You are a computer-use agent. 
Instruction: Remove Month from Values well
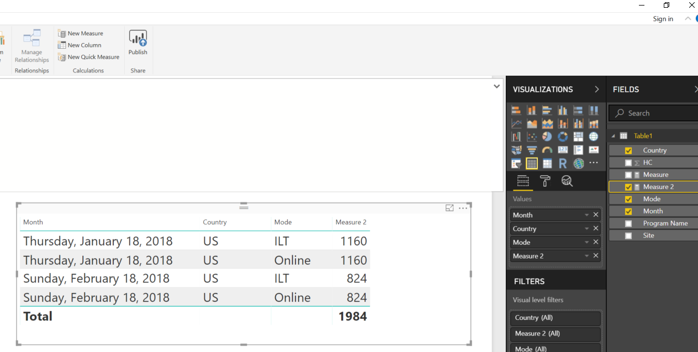(x=596, y=215)
